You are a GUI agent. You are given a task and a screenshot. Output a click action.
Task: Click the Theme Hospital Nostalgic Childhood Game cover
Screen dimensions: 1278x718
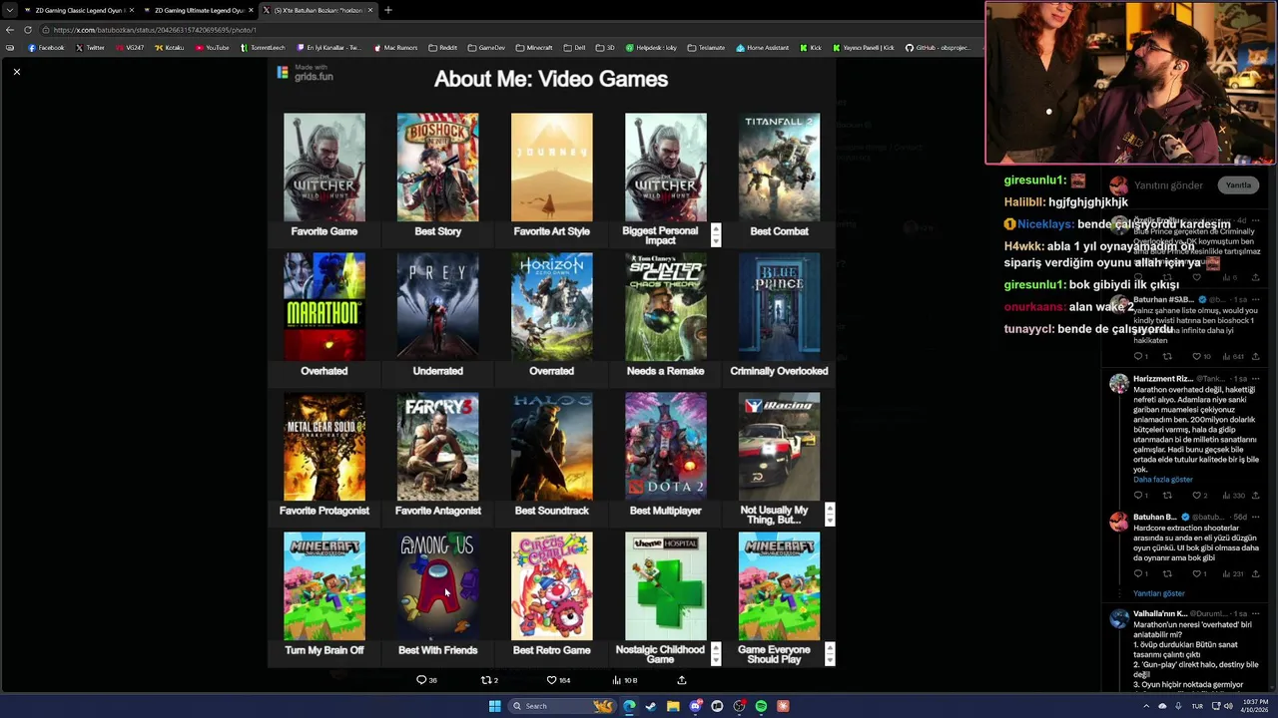point(666,586)
